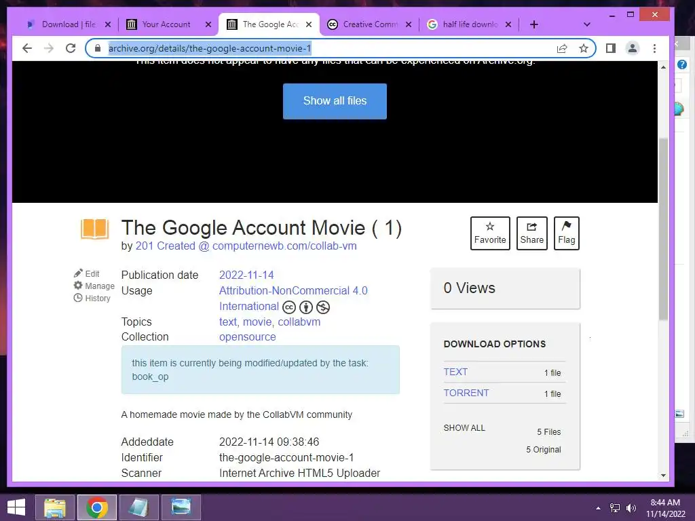Open the opensource collection link

pos(247,337)
